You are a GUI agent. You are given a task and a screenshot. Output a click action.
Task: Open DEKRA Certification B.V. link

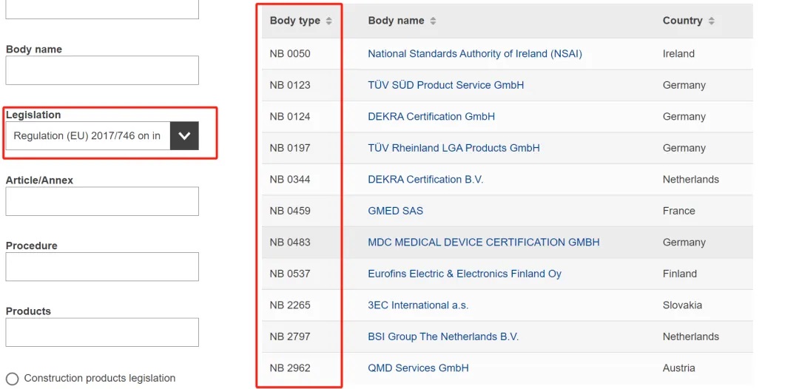(425, 179)
